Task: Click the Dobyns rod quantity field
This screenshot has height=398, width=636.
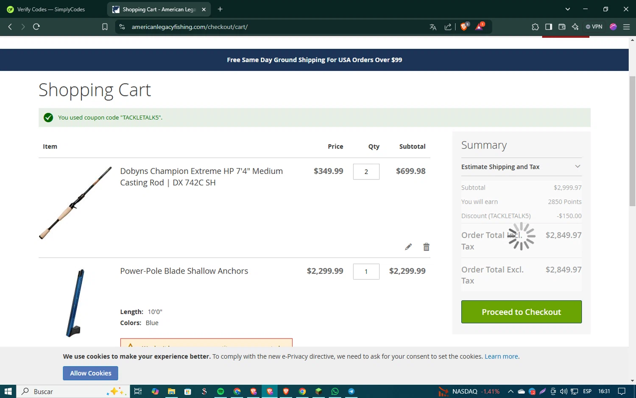Action: [366, 172]
